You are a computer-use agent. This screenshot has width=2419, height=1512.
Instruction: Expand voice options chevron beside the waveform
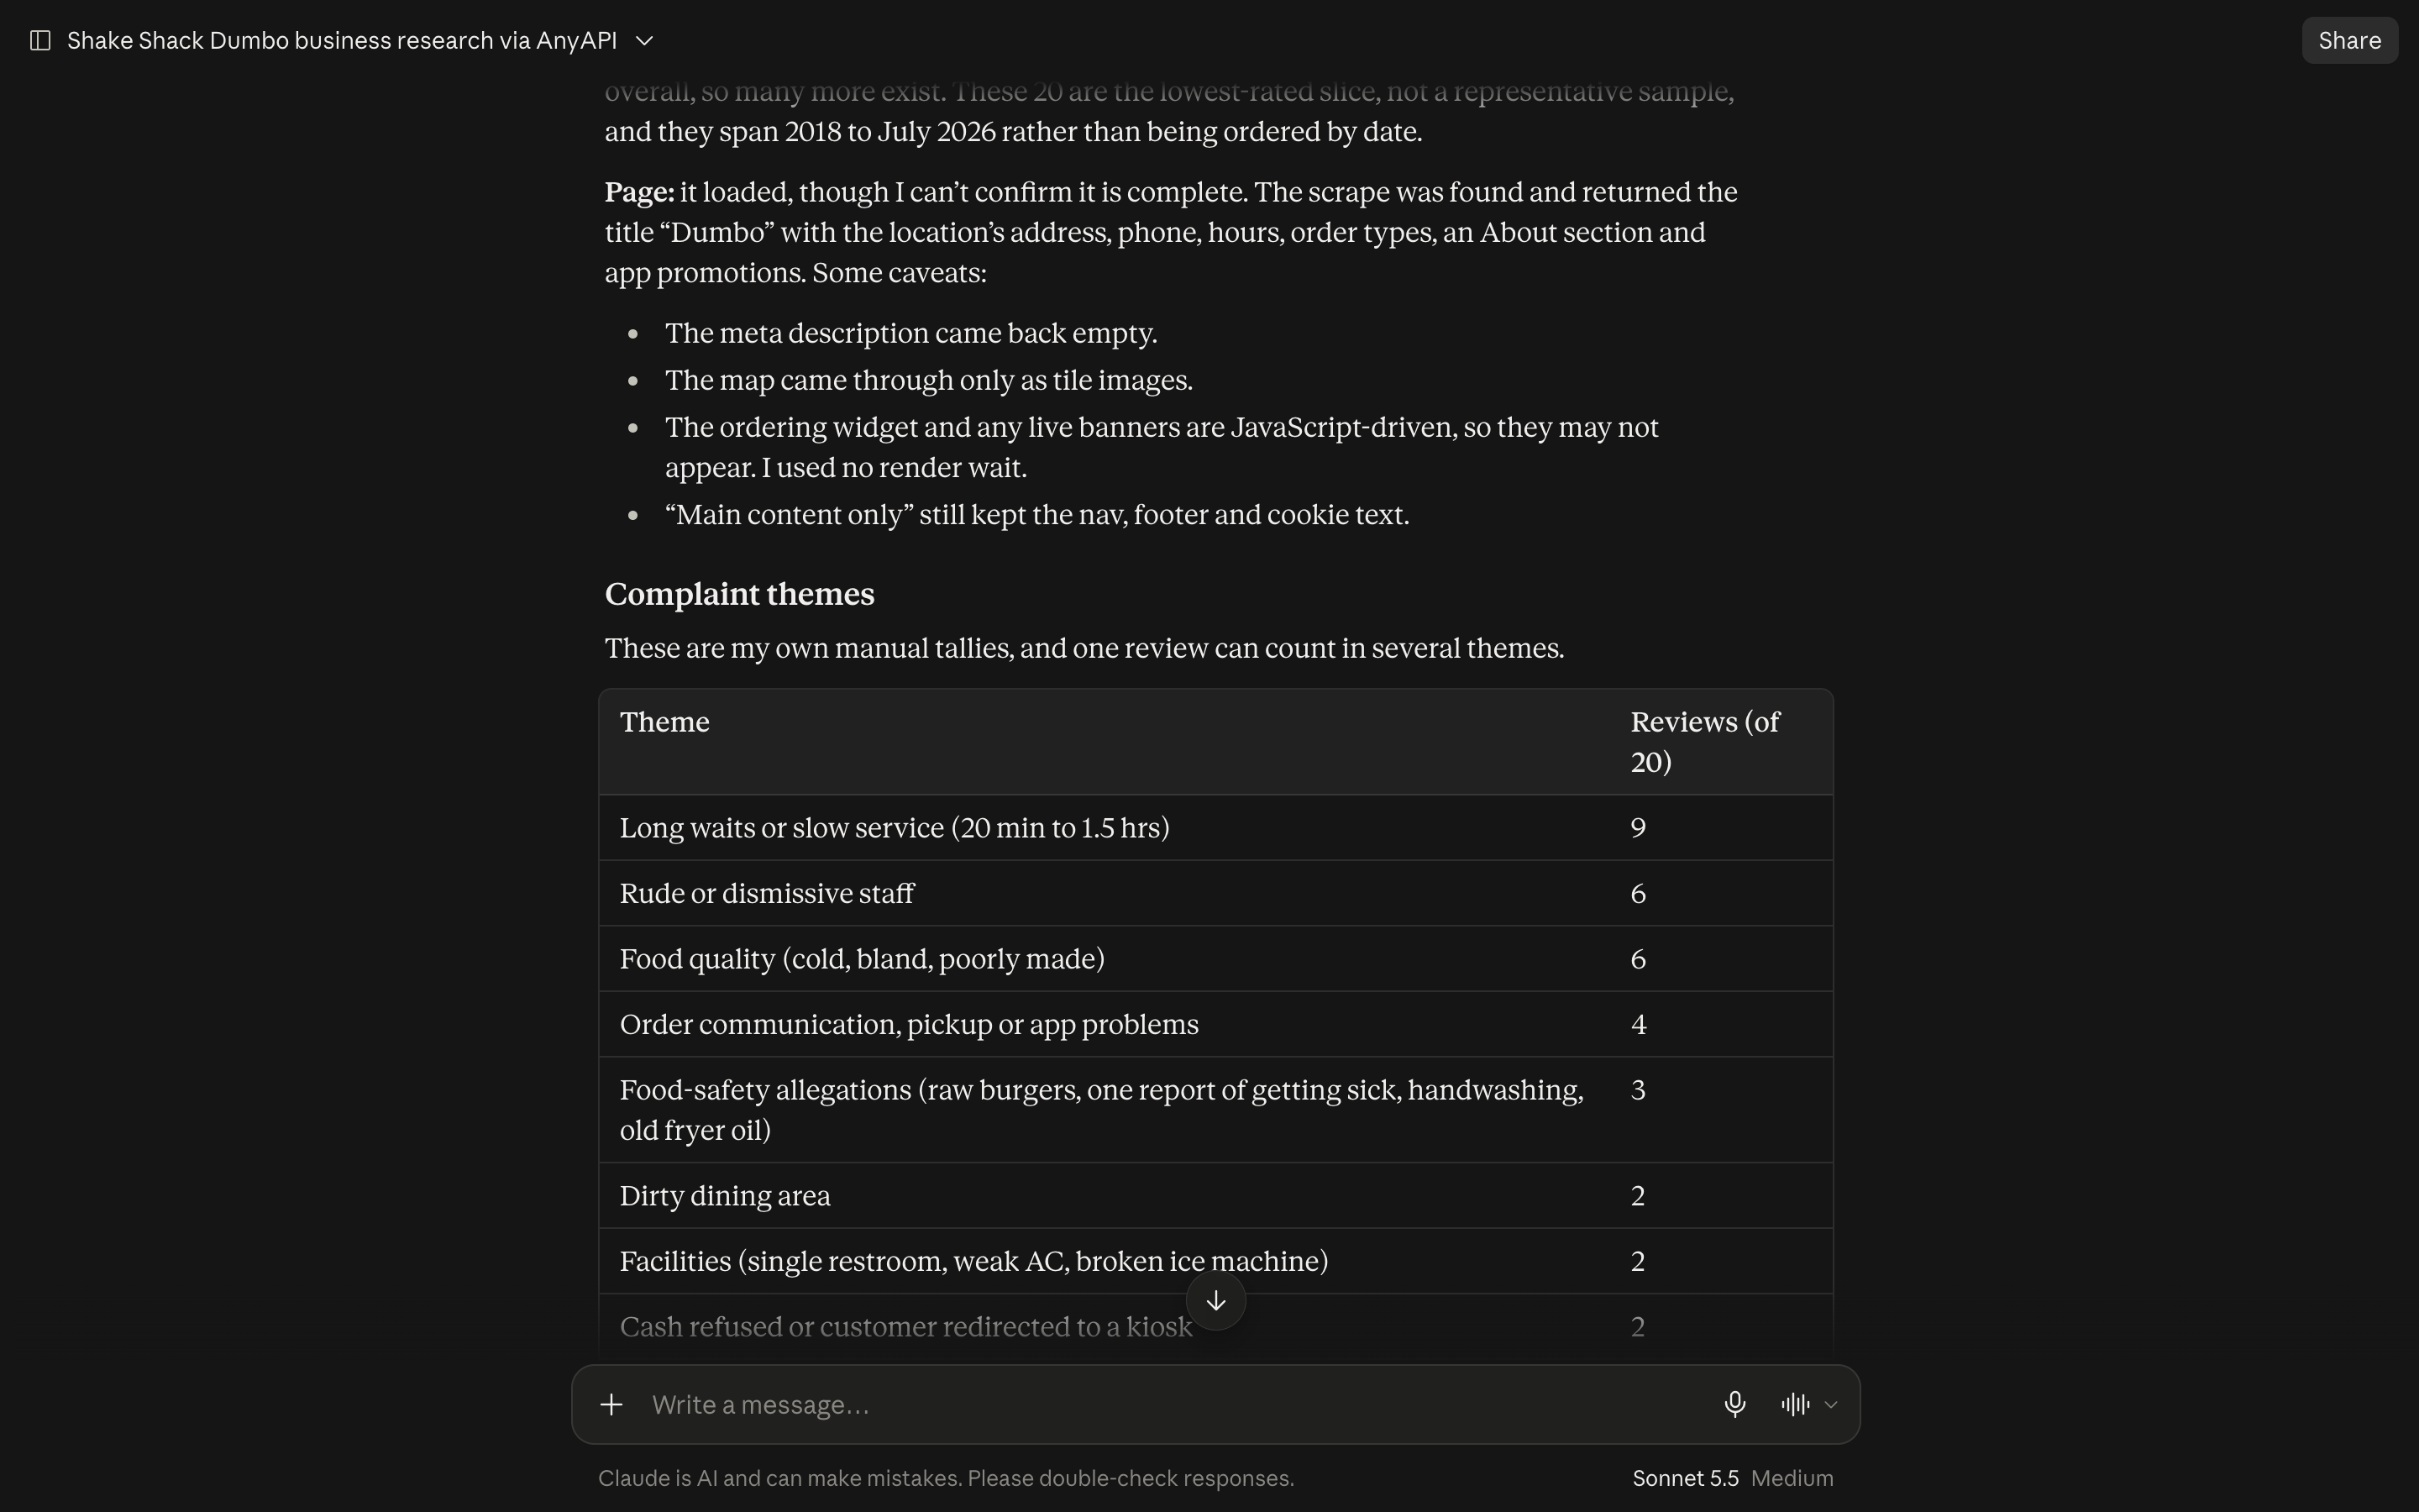[1831, 1405]
